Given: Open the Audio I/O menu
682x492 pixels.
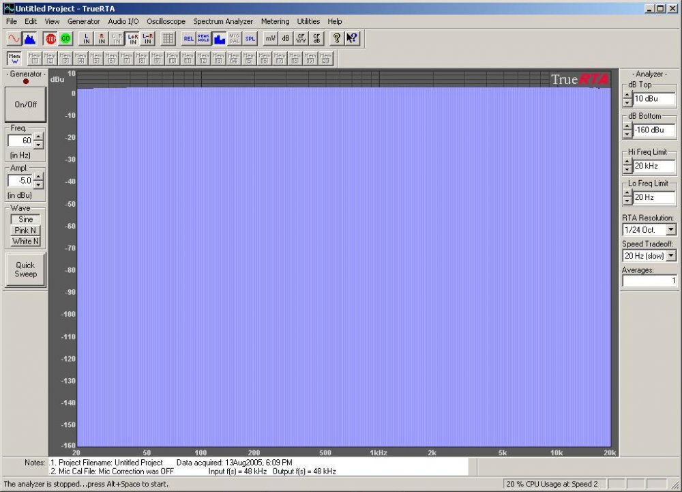Looking at the screenshot, I should (x=123, y=21).
